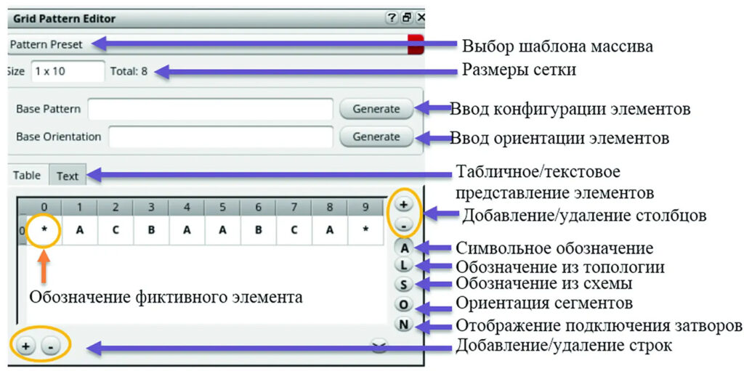This screenshot has height=371, width=744.
Task: Switch to the Text tab
Action: [x=68, y=176]
